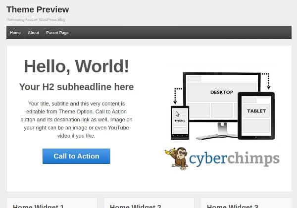Click the Theme Option description paragraph
The image size is (297, 208).
click(x=76, y=119)
